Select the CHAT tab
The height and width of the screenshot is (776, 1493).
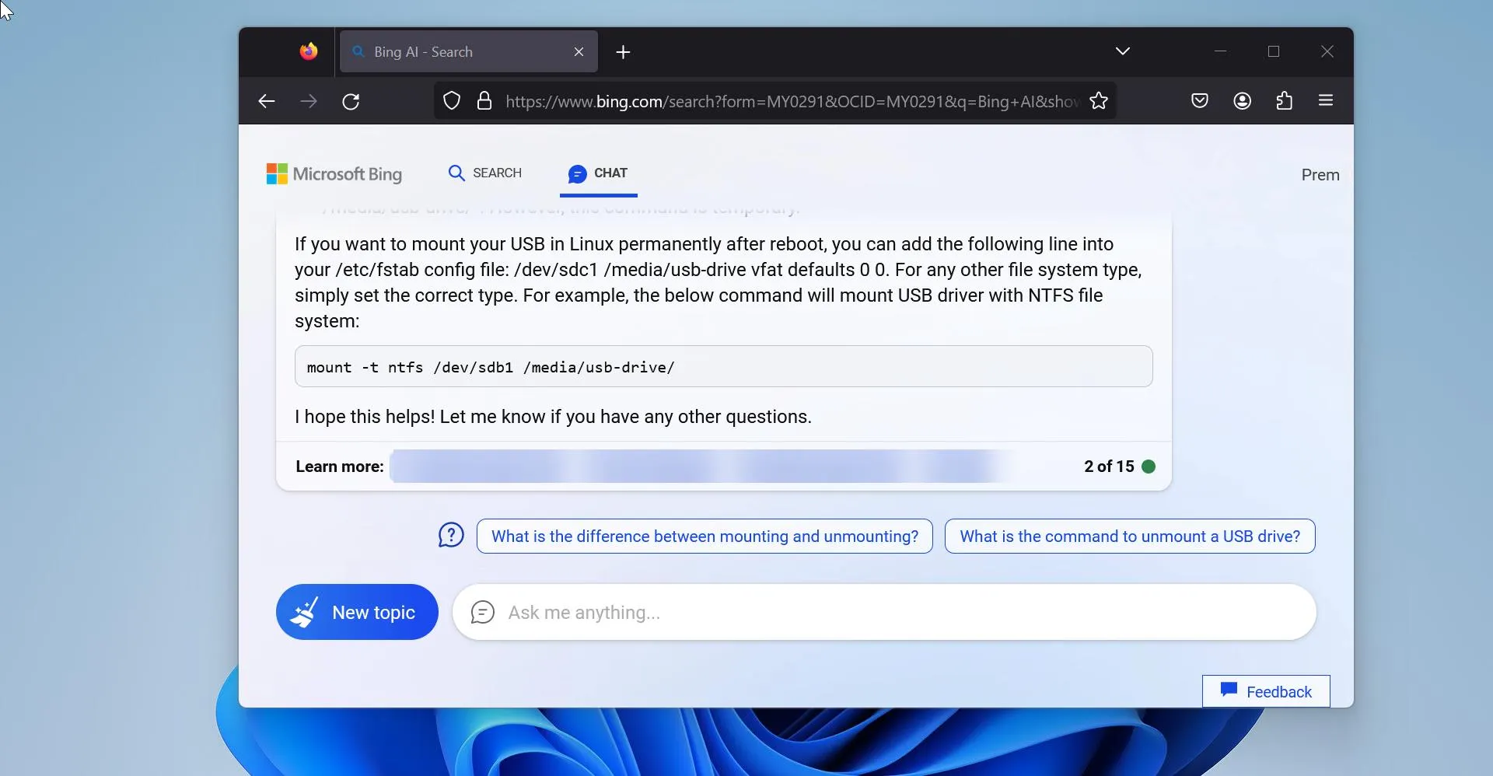click(x=598, y=173)
